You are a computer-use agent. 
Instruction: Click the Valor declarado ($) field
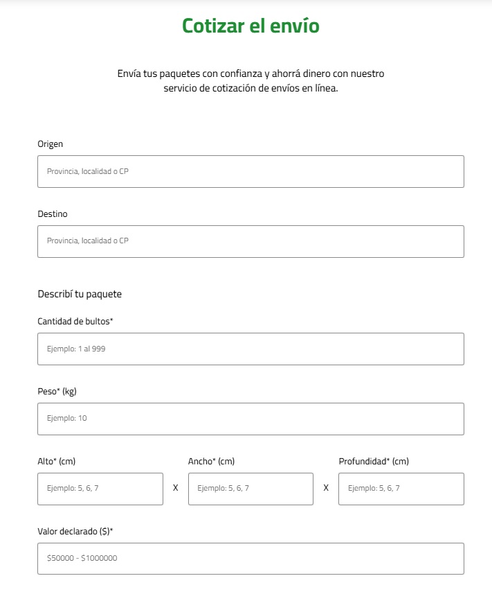250,558
